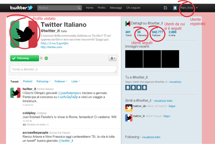This screenshot has width=215, height=144.
Task: Open the Mario_Rossi account dropdown arrow
Action: 197,8
